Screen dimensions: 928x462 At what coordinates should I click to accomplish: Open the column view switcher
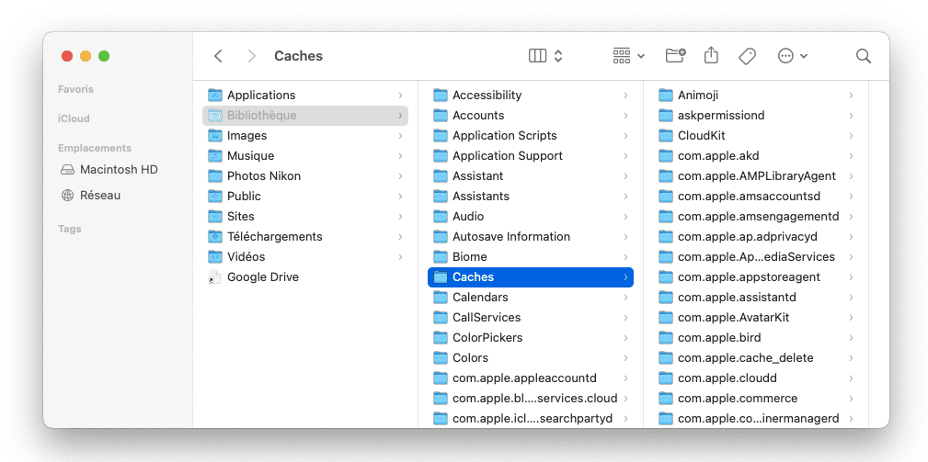[x=545, y=56]
